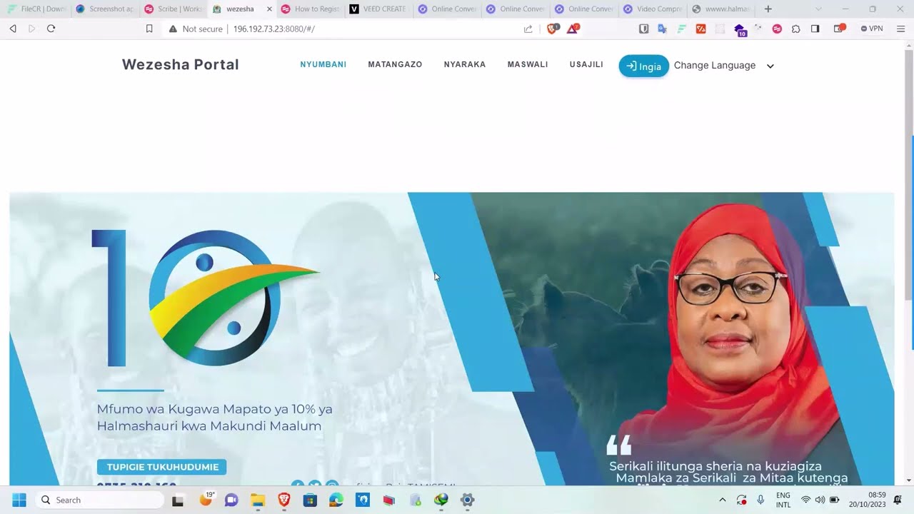Click the Wezesha Portal site title
This screenshot has height=514, width=914.
coord(181,64)
